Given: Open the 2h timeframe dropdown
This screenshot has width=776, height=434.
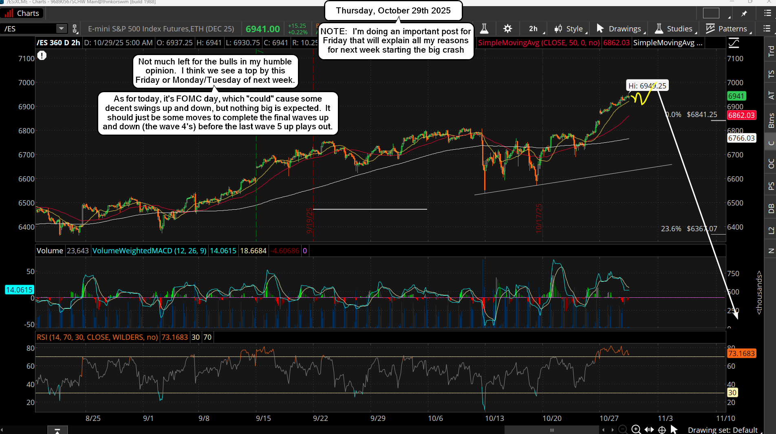Looking at the screenshot, I should [x=533, y=29].
